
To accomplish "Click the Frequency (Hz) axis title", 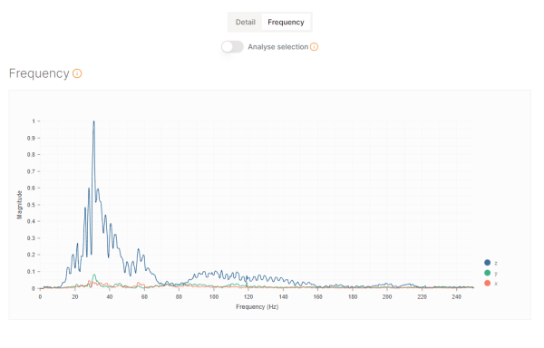I will [x=257, y=306].
